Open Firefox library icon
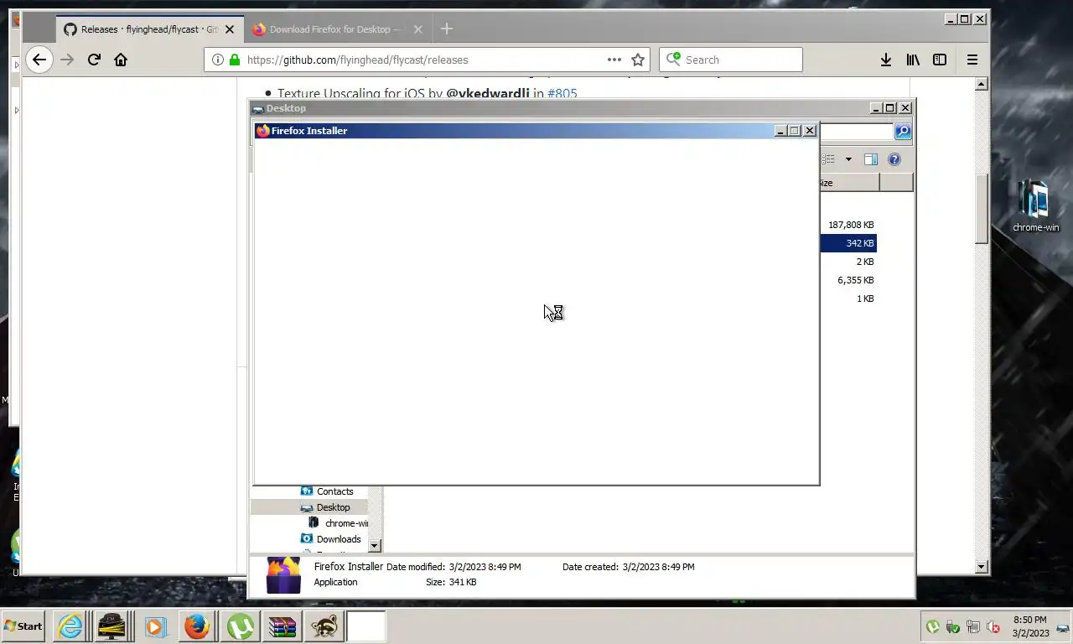The image size is (1073, 644). pyautogui.click(x=913, y=60)
